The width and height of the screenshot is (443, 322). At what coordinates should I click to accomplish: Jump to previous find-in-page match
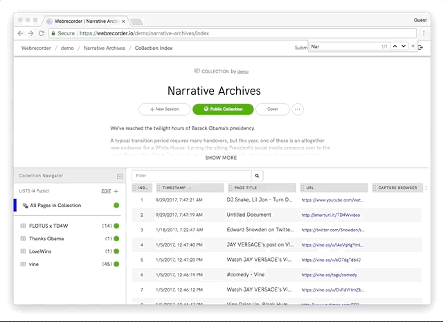(x=395, y=47)
